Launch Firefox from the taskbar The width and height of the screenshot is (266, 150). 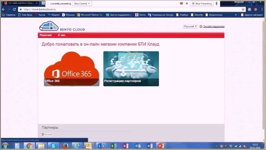click(x=65, y=146)
